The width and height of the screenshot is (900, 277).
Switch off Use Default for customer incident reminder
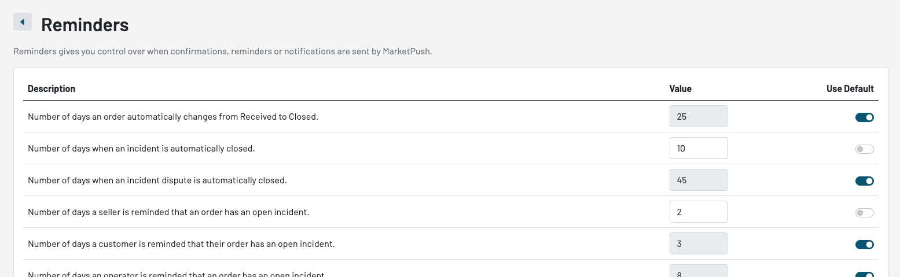click(864, 245)
